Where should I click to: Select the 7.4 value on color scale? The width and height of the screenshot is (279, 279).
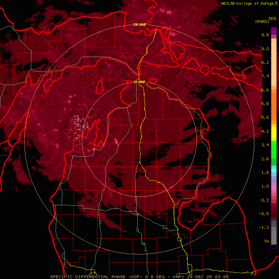[265, 76]
